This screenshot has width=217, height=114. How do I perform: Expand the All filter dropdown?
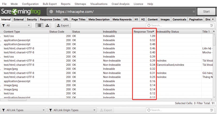tap(16, 25)
